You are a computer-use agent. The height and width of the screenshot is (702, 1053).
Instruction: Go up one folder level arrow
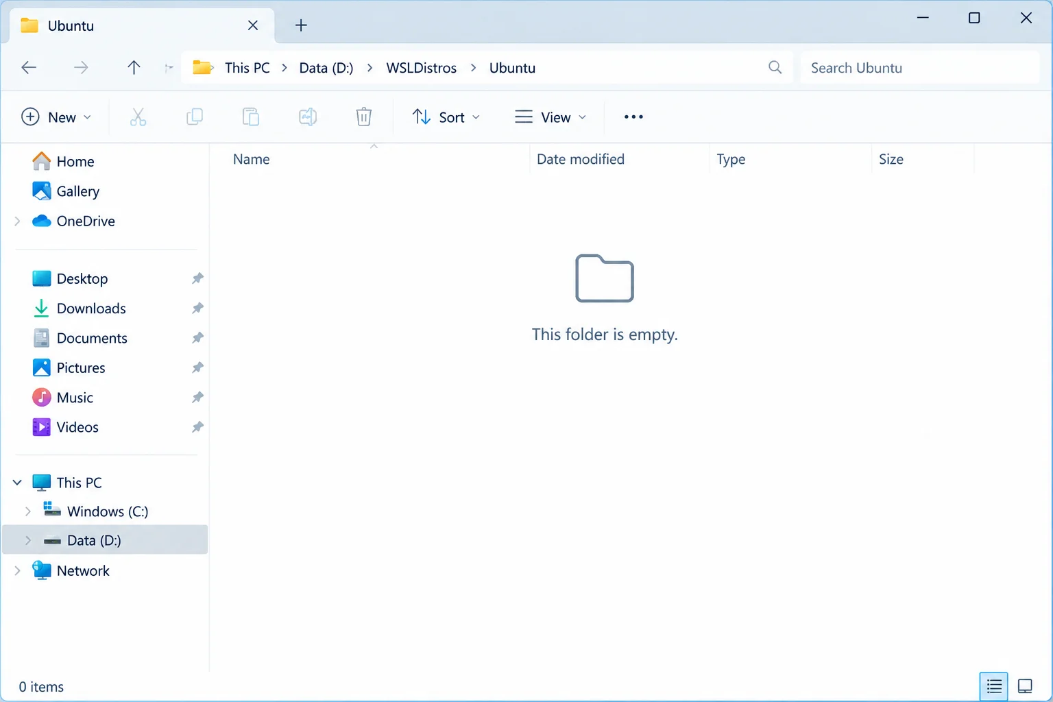134,67
